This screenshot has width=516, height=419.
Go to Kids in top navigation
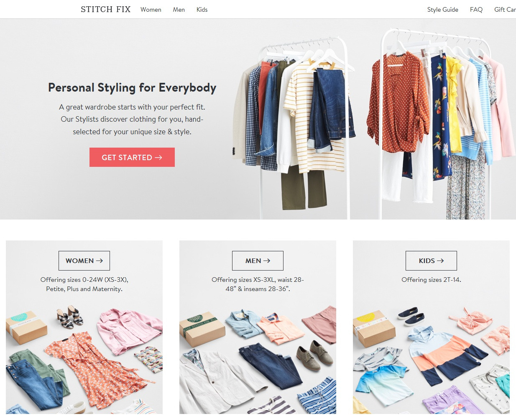coord(202,10)
